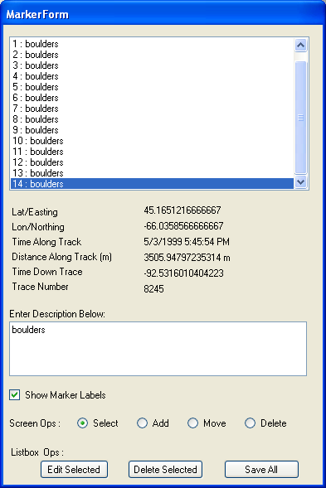
Task: Choose the Select screen ops radio button
Action: pos(83,423)
